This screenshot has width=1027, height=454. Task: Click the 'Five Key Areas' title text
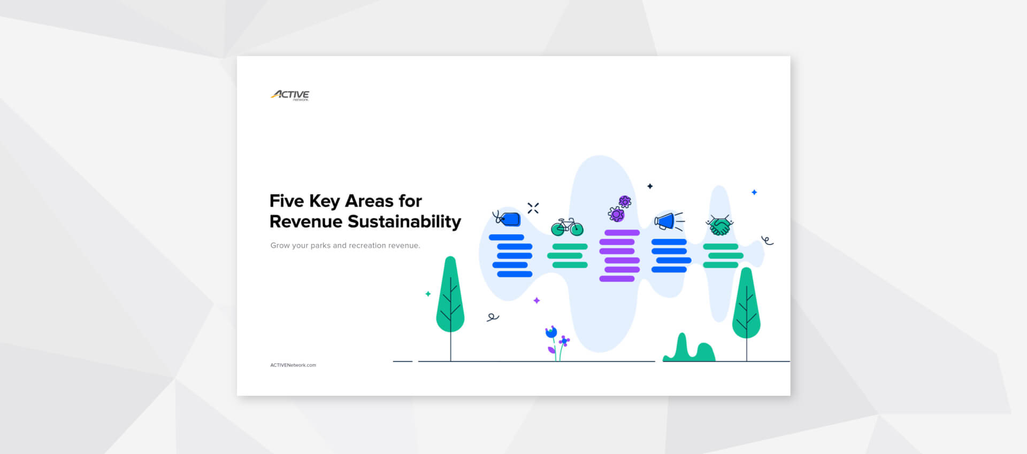coord(365,211)
